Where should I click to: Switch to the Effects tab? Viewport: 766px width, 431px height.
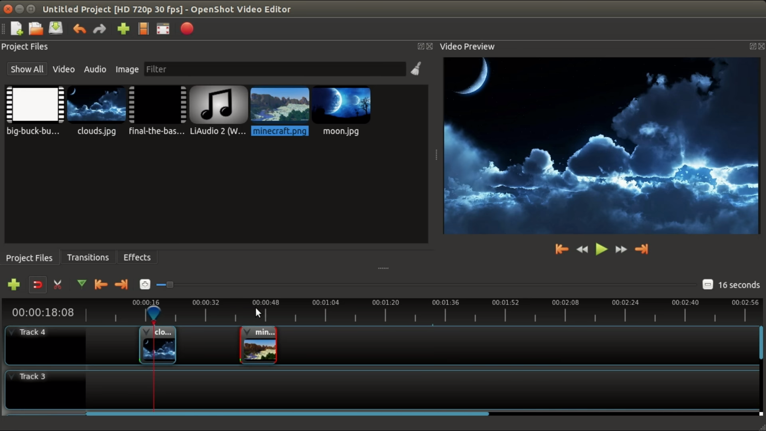[x=137, y=257]
